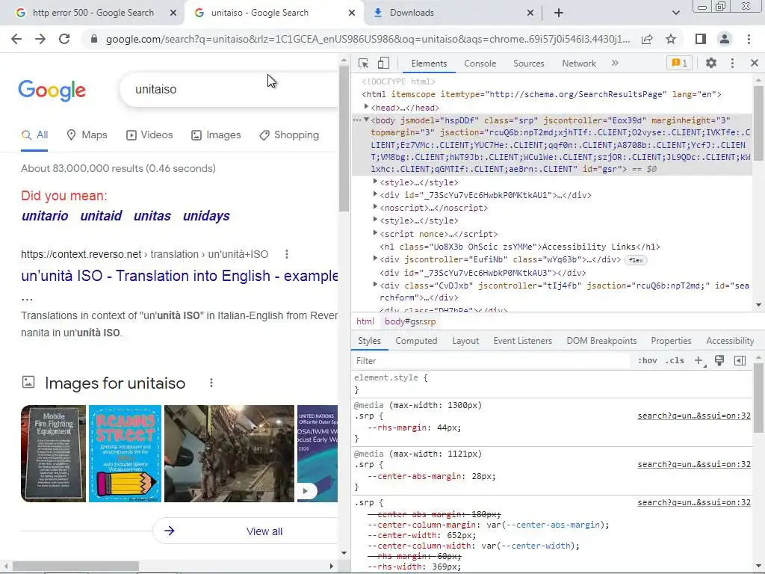Bookmark this page with the star icon
The width and height of the screenshot is (765, 574).
(671, 39)
